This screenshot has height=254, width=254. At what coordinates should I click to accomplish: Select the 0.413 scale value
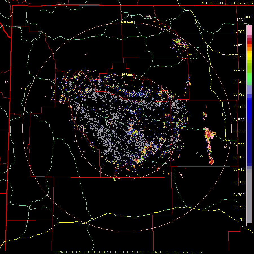click(239, 170)
